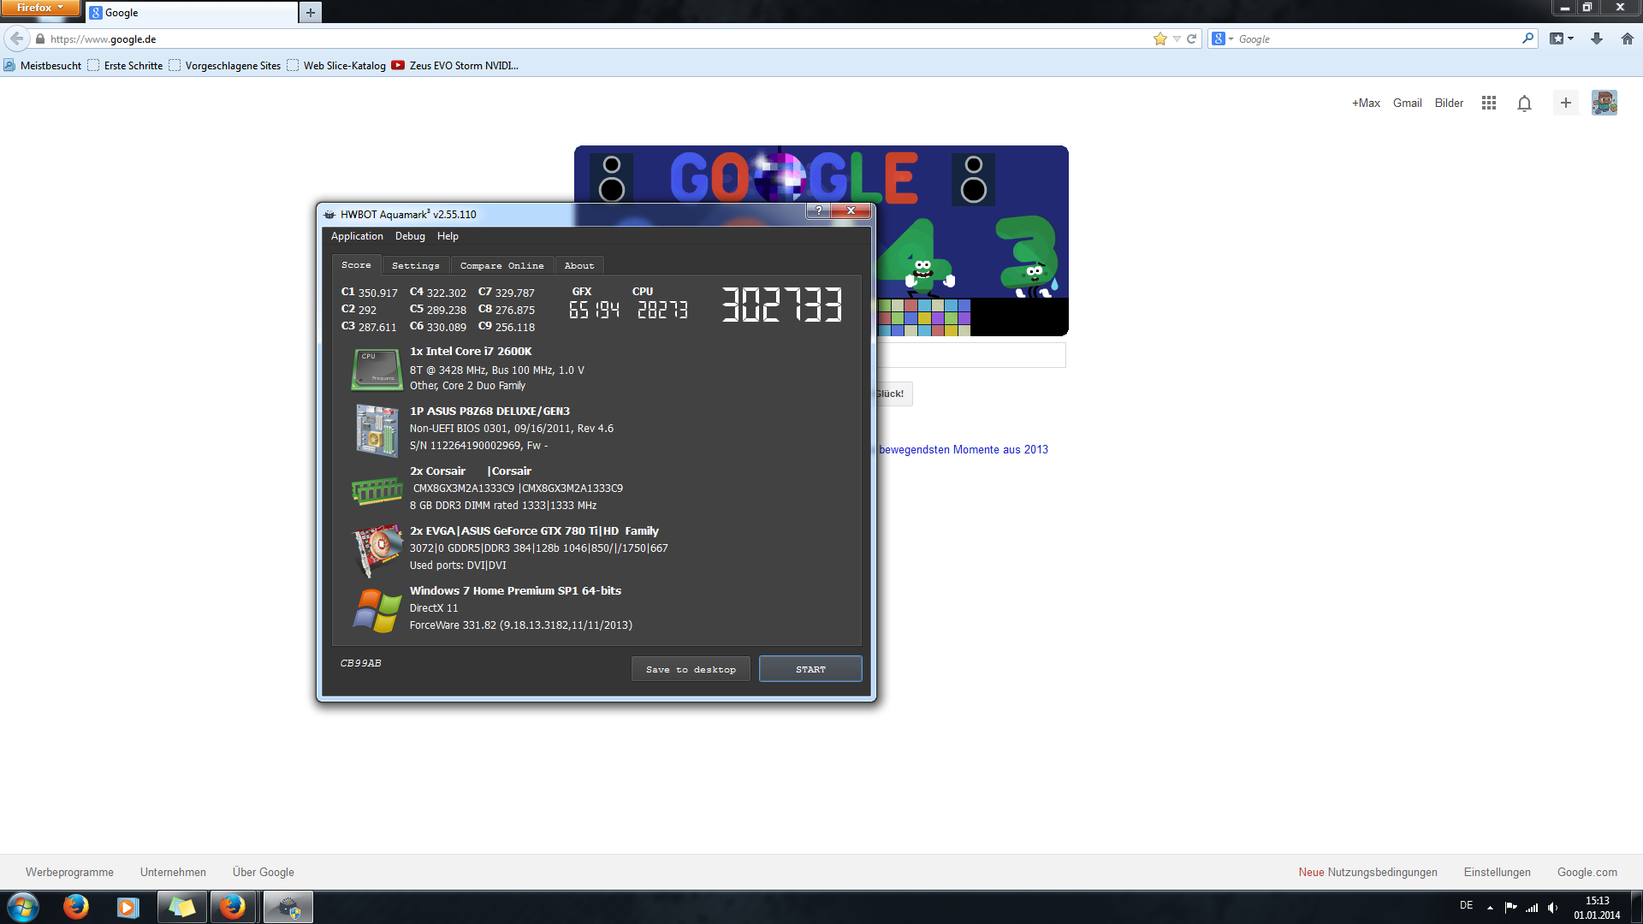Open new Firefox tab with plus
Image resolution: width=1643 pixels, height=924 pixels.
(x=311, y=12)
